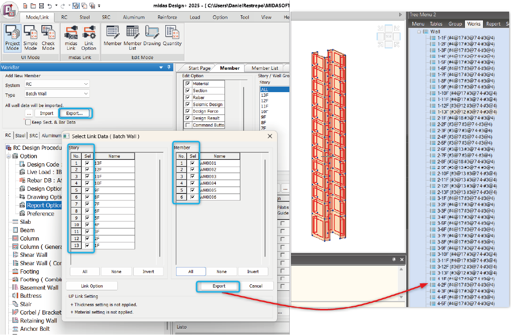This screenshot has width=511, height=335.
Task: Pin the bottom message panel
Action: 394,260
